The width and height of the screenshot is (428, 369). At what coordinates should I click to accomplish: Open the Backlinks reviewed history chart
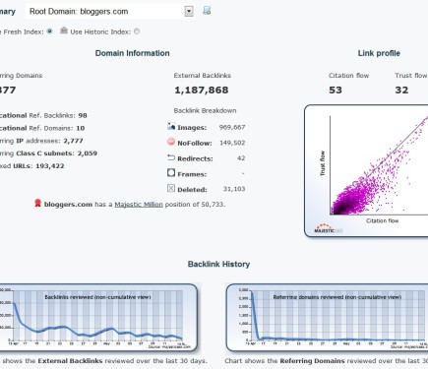97,318
